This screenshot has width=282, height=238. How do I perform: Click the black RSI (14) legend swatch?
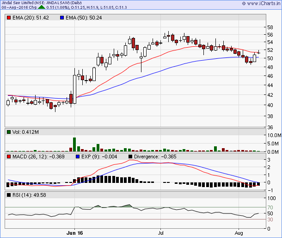[9, 195]
